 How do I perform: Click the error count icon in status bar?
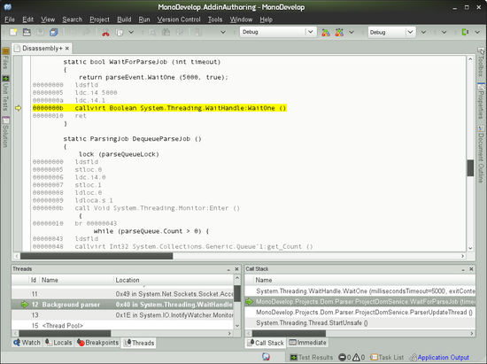click(342, 357)
